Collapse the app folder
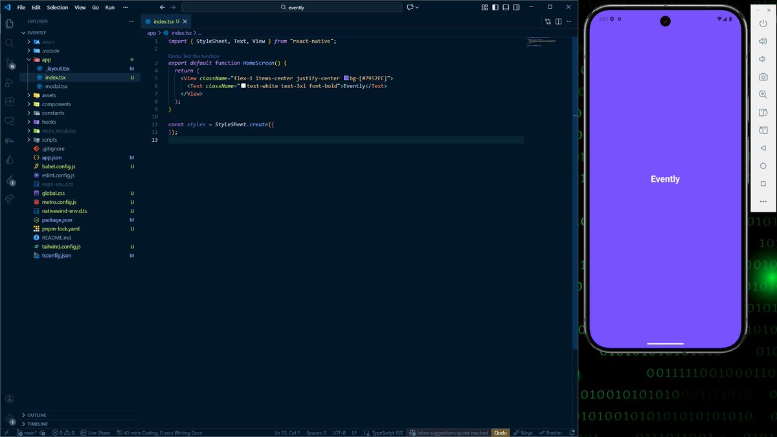 (47, 60)
